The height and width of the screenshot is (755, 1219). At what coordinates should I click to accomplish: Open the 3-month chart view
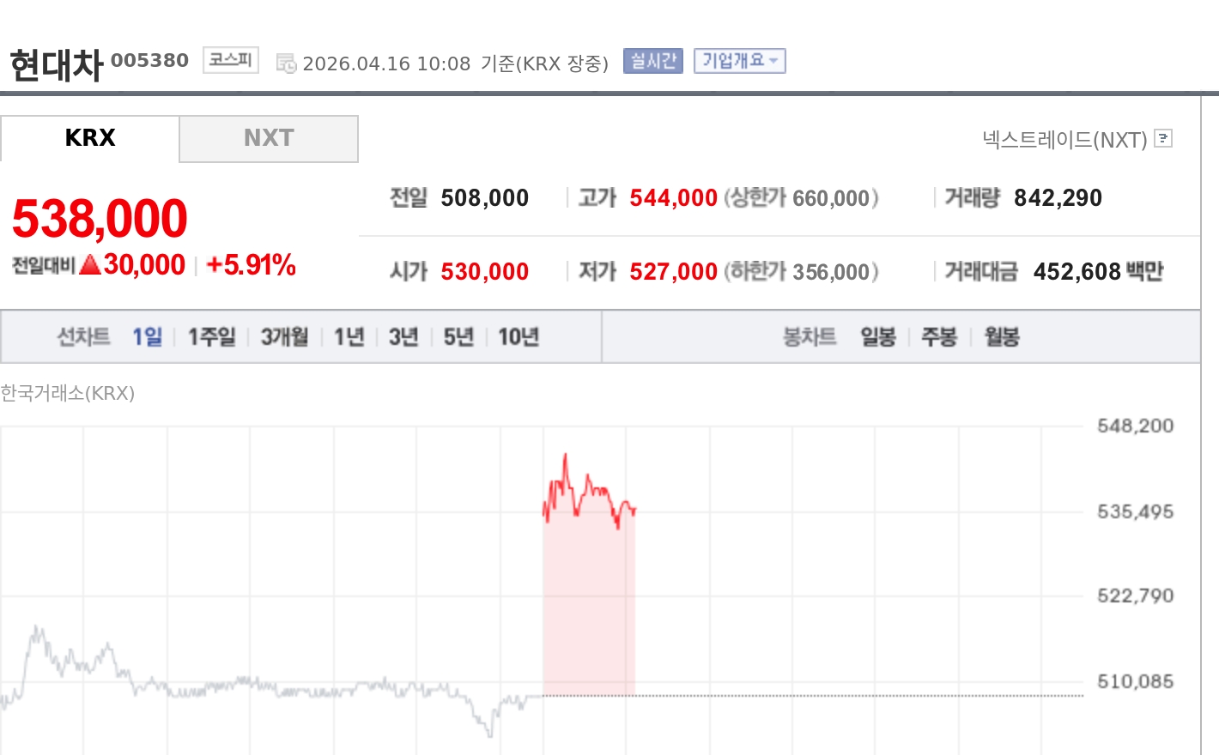[283, 337]
